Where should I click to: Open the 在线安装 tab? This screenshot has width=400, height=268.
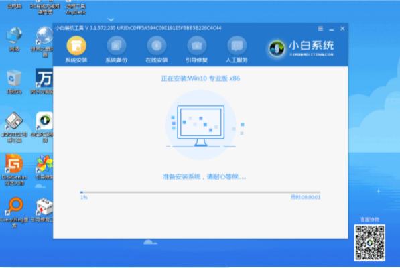(x=157, y=50)
